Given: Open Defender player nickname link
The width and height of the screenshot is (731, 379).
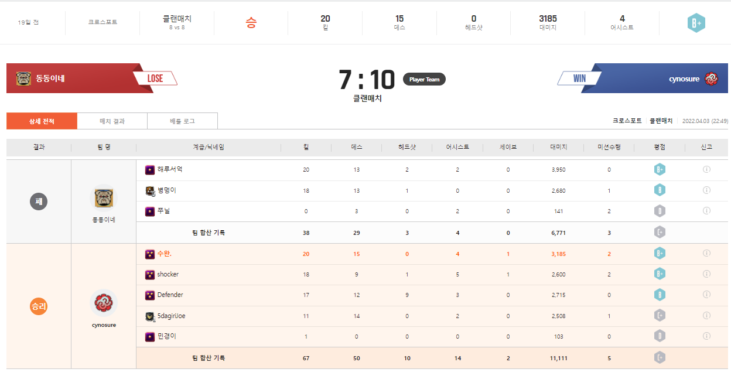Looking at the screenshot, I should 170,295.
